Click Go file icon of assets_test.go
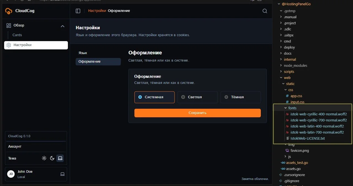The image size is (353, 186). (x=283, y=163)
